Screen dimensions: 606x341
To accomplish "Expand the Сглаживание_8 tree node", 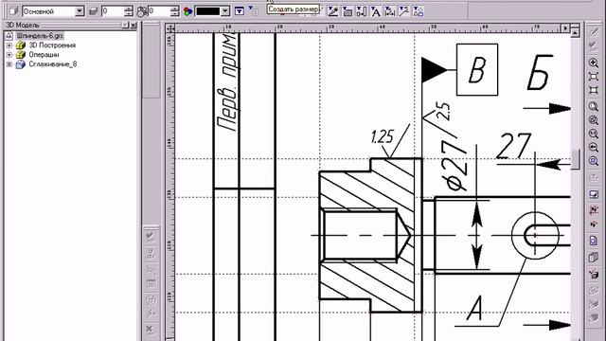I will 9,64.
